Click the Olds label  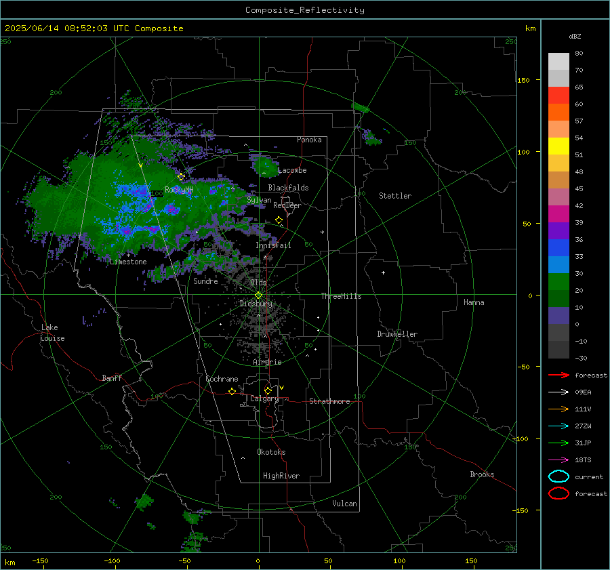(258, 283)
